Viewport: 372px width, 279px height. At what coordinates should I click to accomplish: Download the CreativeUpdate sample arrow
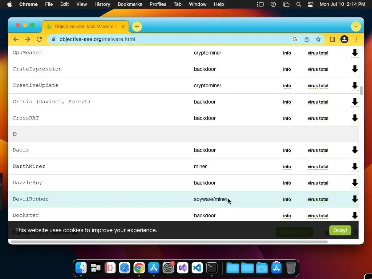tap(355, 85)
